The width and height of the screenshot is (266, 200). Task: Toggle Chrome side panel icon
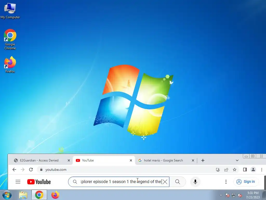pyautogui.click(x=245, y=170)
